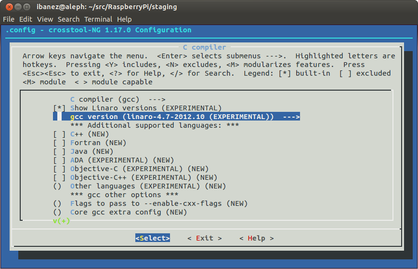Click '.config - crosstool-NG 1.17.0 Configuration' header
418x269 pixels.
pyautogui.click(x=98, y=30)
